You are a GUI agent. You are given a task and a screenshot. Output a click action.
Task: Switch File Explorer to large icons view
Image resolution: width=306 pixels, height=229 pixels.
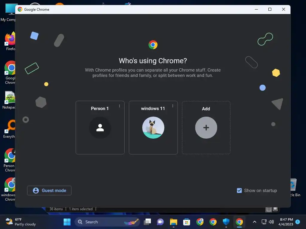[275, 209]
